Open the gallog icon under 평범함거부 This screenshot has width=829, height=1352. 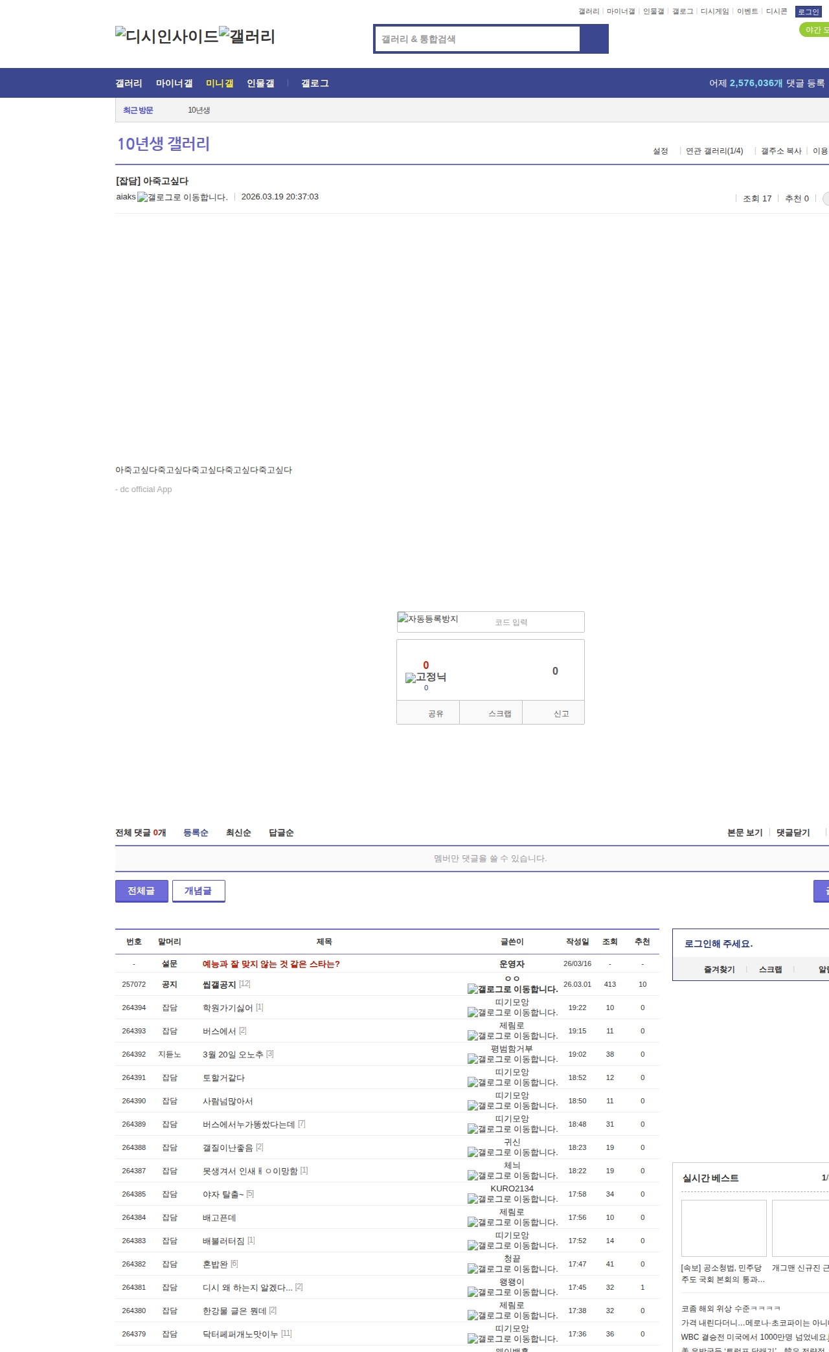click(x=512, y=1059)
